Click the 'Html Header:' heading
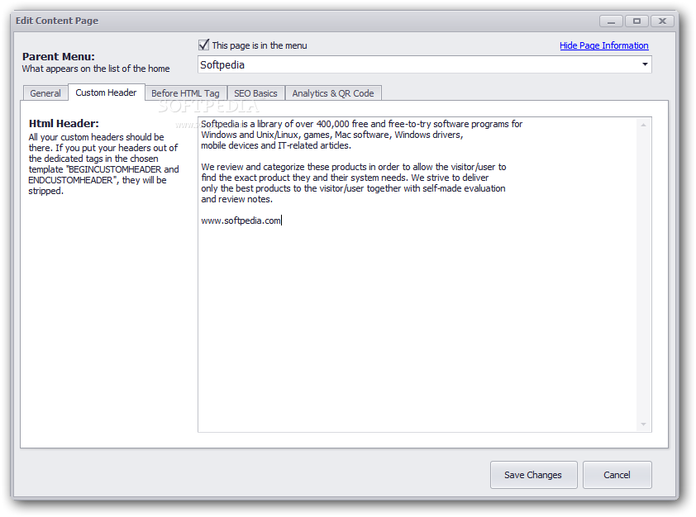 point(64,123)
